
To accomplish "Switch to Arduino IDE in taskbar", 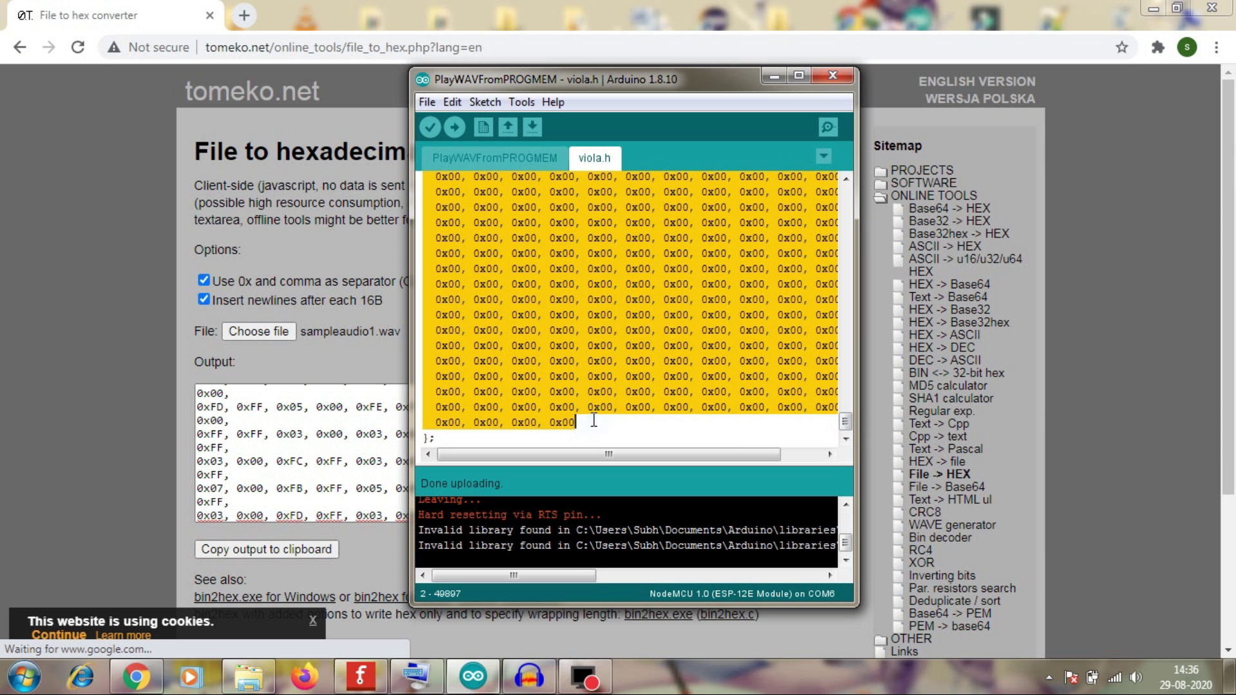I will pyautogui.click(x=473, y=677).
